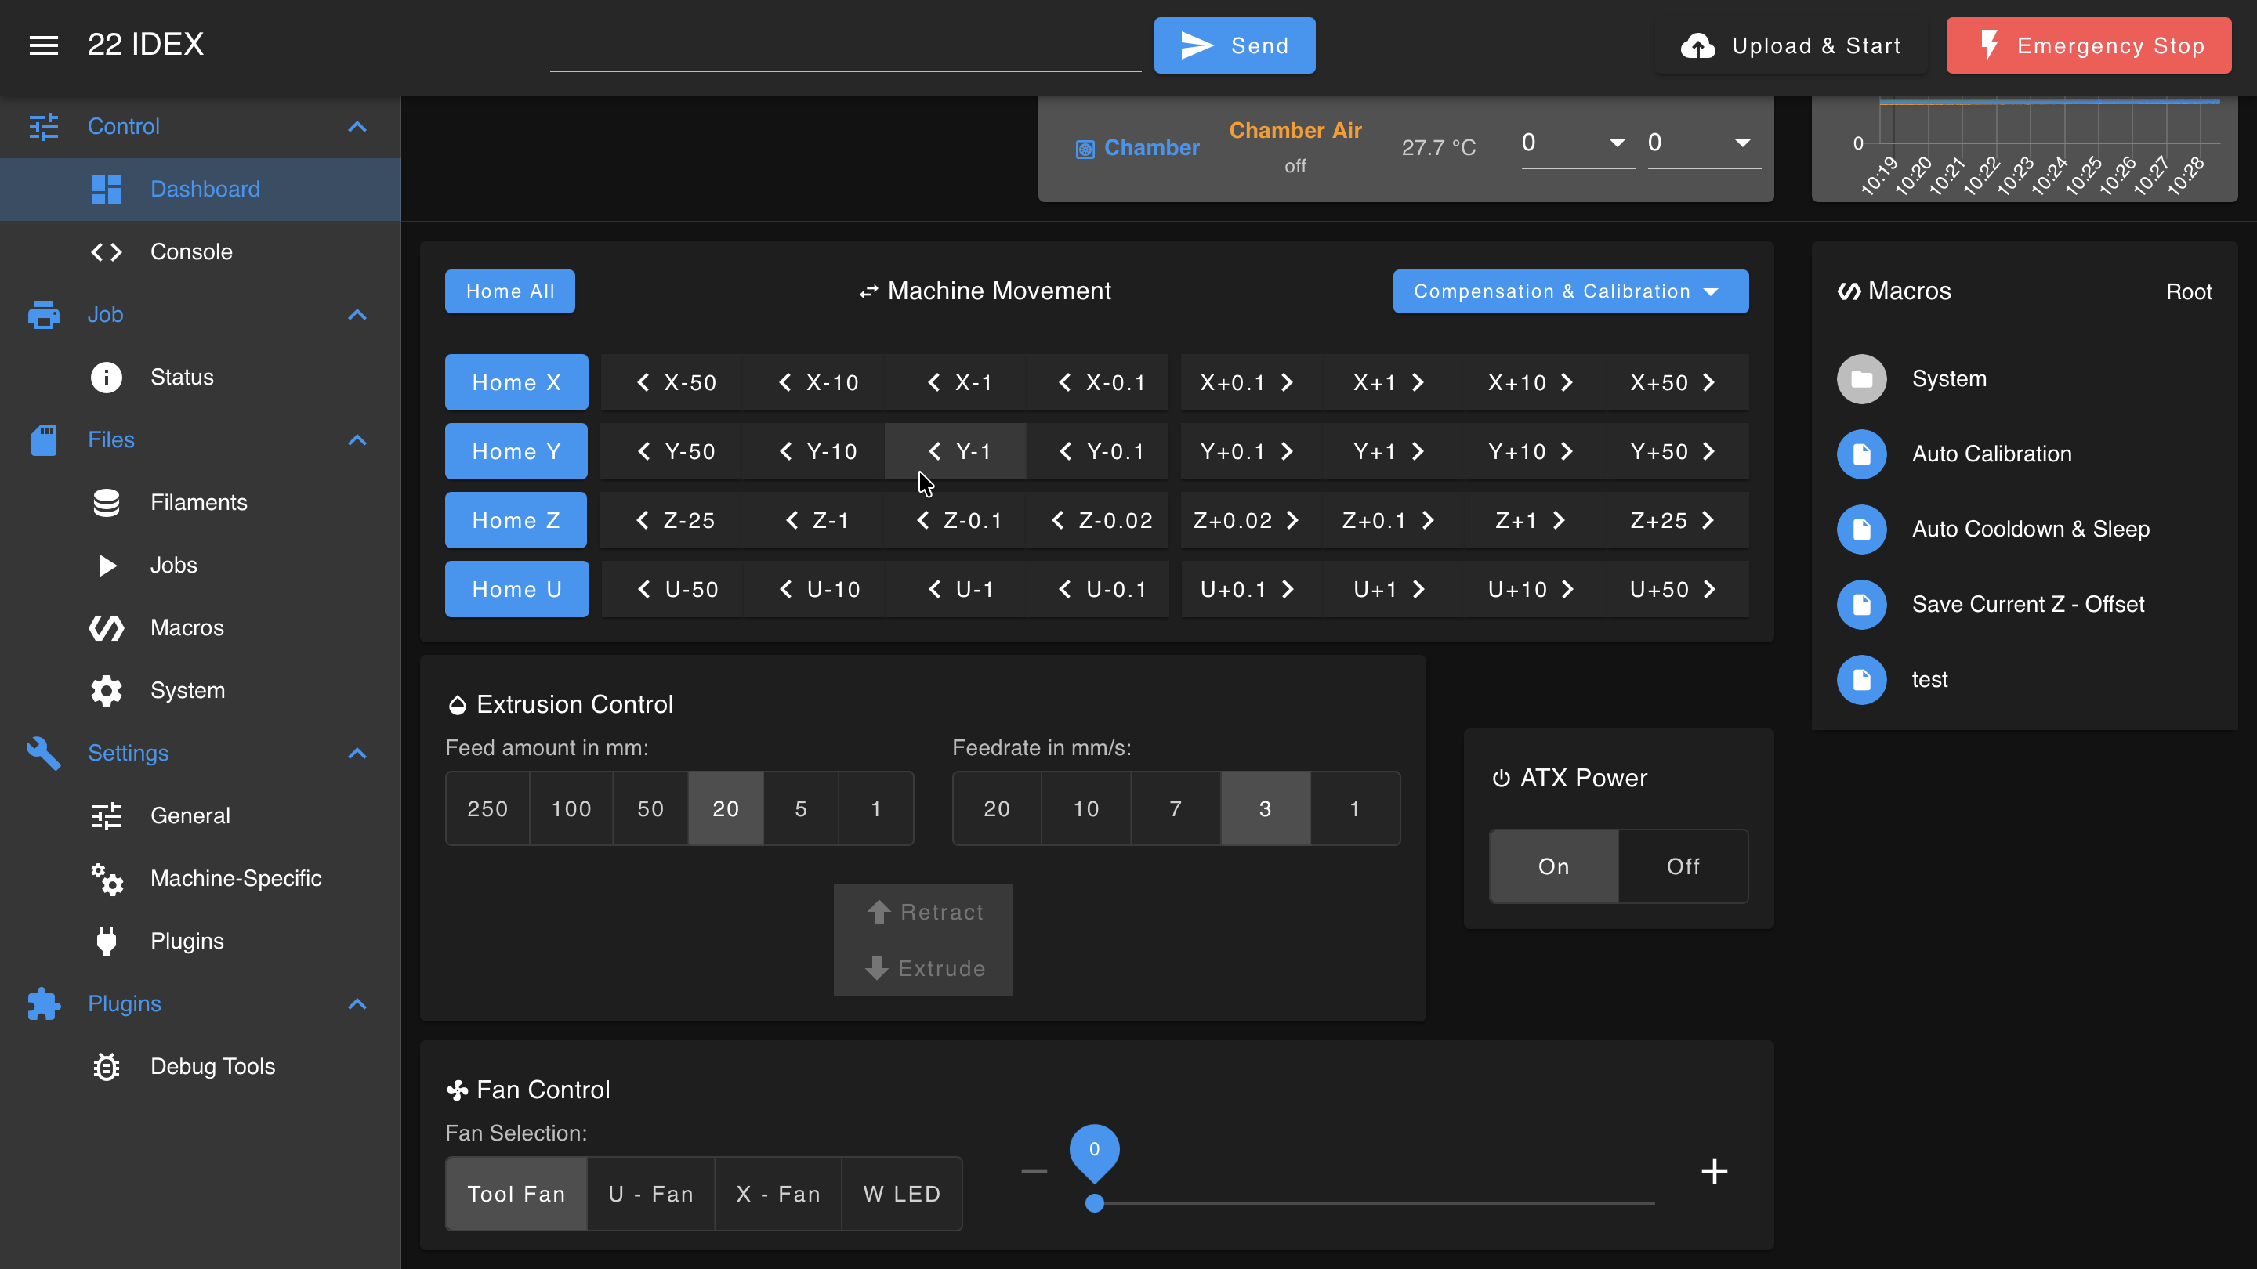Viewport: 2257px width, 1269px height.
Task: Click the Emergency Stop button
Action: point(2089,45)
